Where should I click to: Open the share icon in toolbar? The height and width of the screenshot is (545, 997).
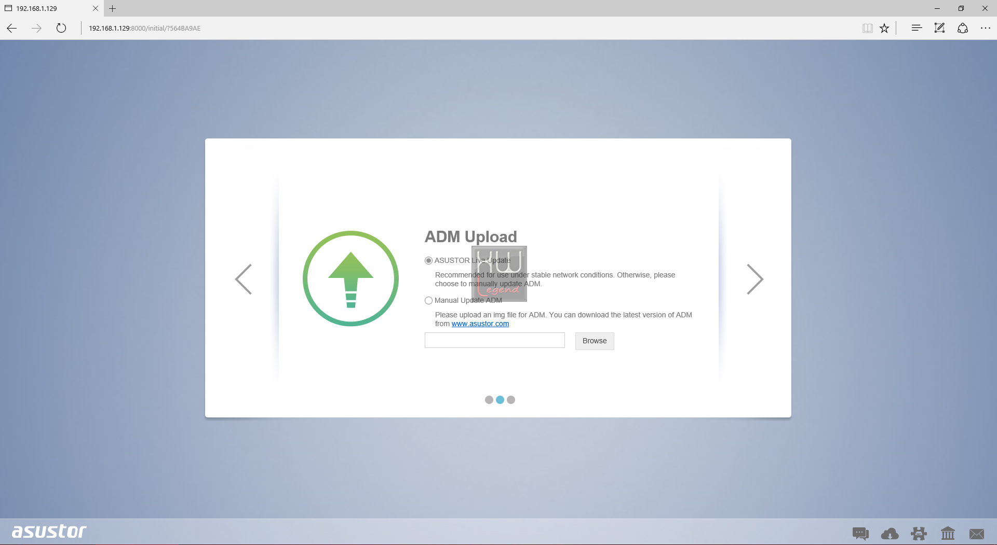pos(963,28)
